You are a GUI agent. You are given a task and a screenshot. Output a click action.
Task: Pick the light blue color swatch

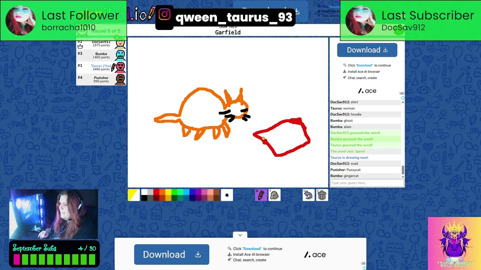point(186,192)
